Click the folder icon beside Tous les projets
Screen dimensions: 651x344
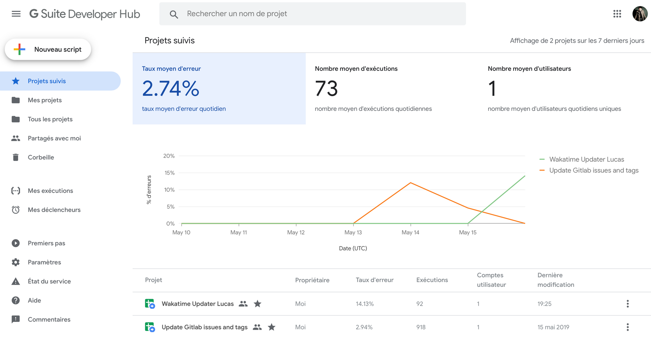click(16, 119)
